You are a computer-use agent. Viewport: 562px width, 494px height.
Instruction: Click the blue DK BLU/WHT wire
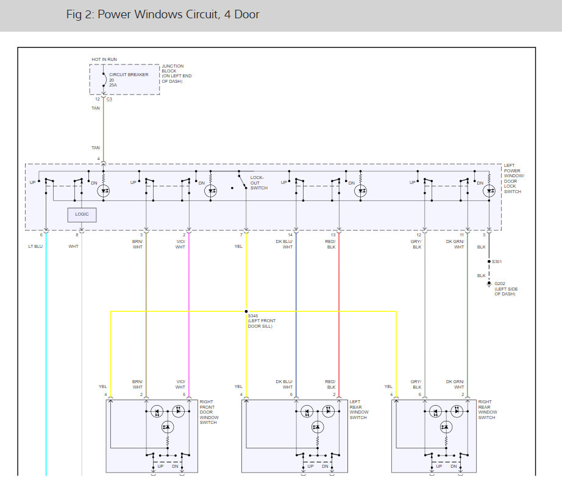pos(296,316)
